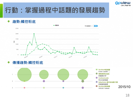Click the fourth large green bubble in row 1
The image size is (133, 98).
point(83,75)
